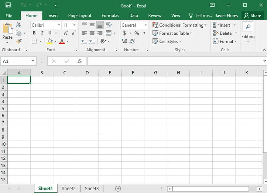Click the Delete cells button
The width and height of the screenshot is (267, 193).
pyautogui.click(x=222, y=33)
